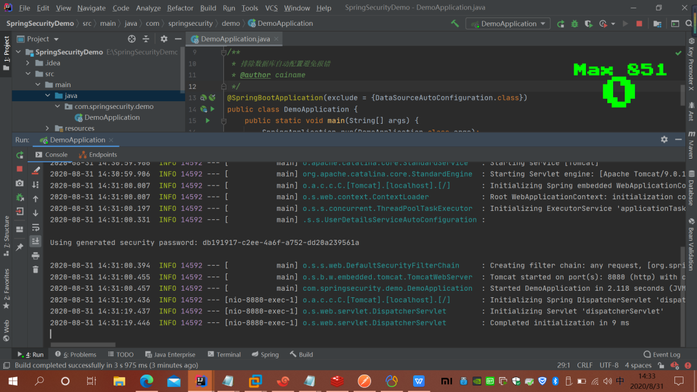Click the UTF-8 encoding in status bar
Image resolution: width=697 pixels, height=392 pixels.
[609, 366]
